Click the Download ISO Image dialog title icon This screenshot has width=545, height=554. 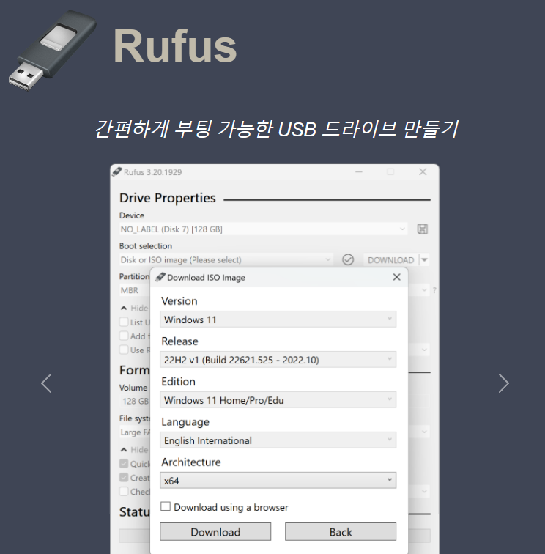coord(160,277)
